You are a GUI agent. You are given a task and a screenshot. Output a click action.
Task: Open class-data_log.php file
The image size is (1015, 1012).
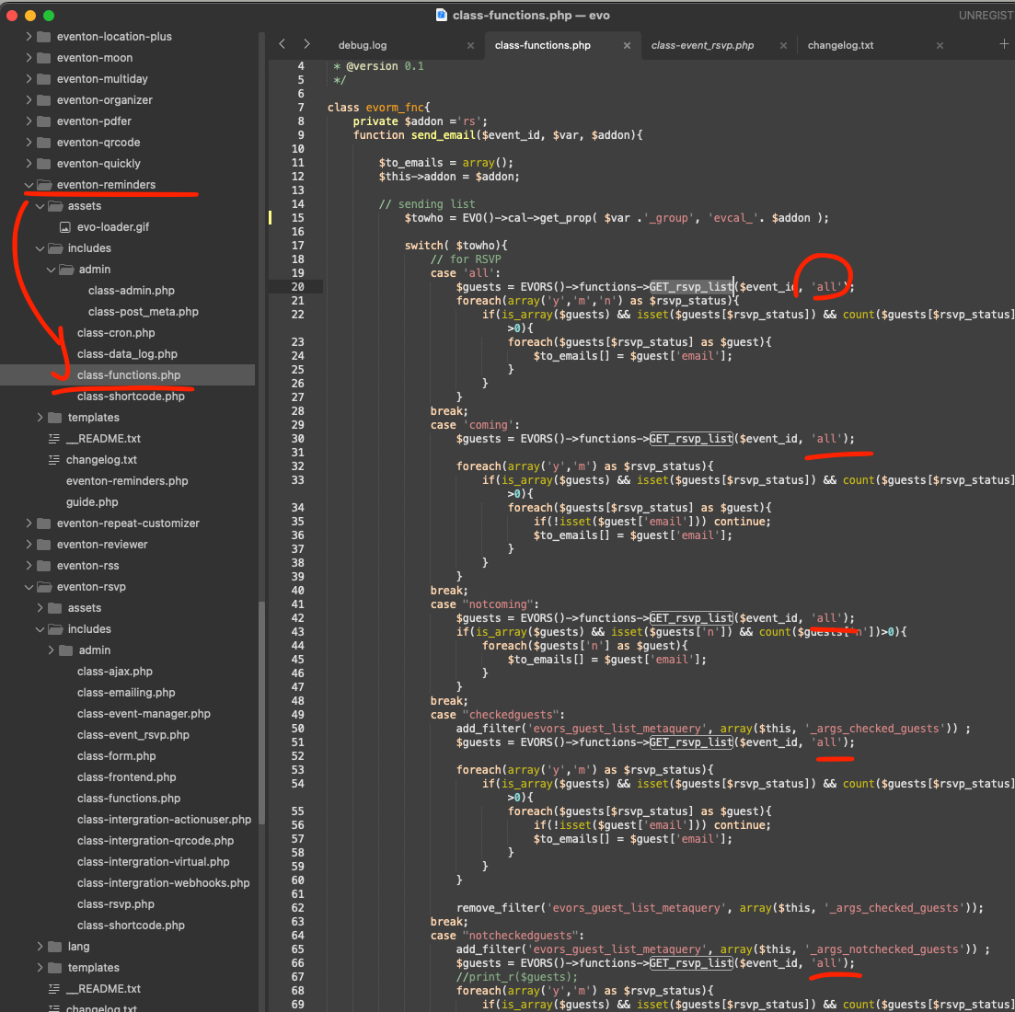[127, 354]
